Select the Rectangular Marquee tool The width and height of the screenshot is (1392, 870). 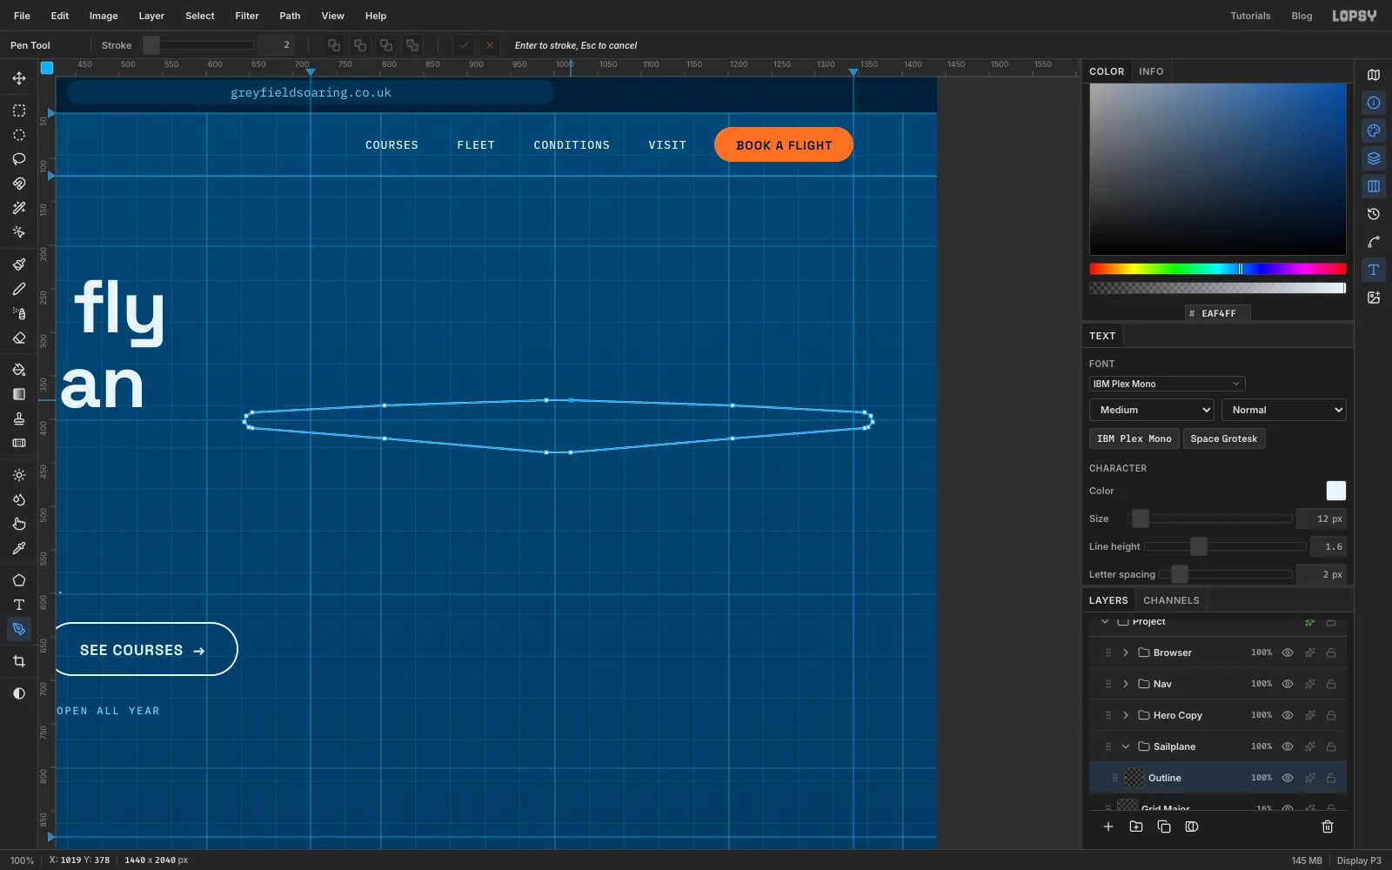[x=19, y=110]
